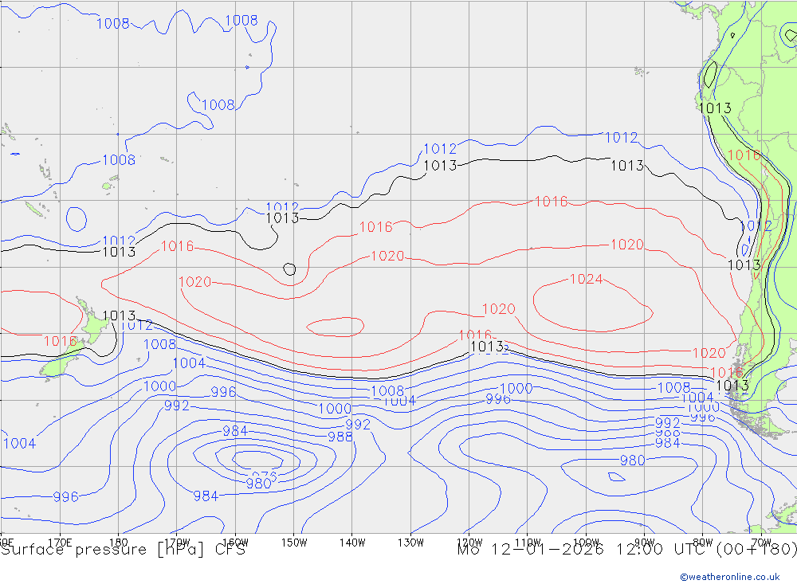Select the 'Surface pressure [hPa] CFS' title
This screenshot has width=797, height=584.
123,550
